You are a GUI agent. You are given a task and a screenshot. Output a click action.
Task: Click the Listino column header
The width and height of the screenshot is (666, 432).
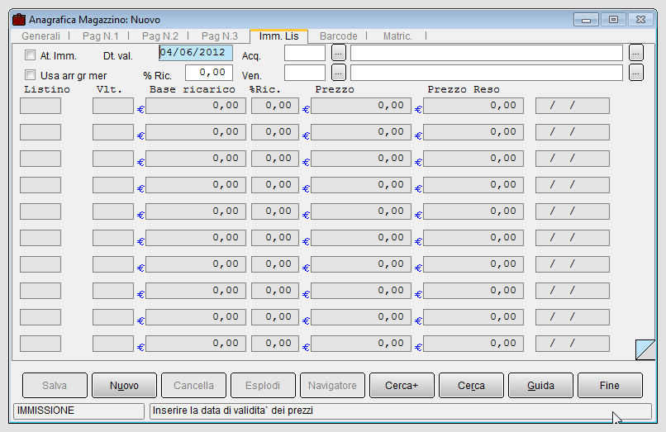47,89
